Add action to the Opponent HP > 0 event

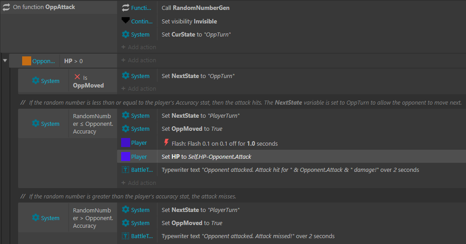138,60
